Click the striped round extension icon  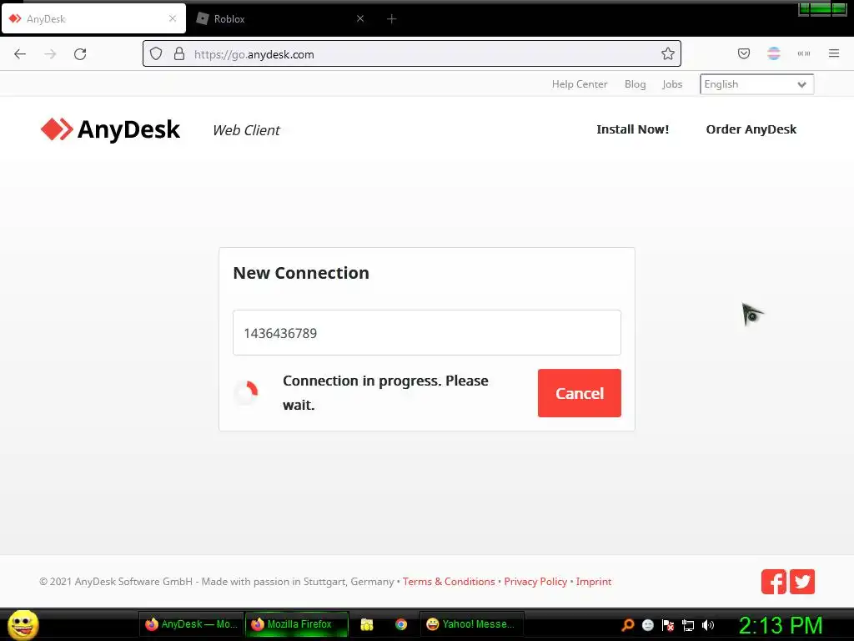pos(773,53)
